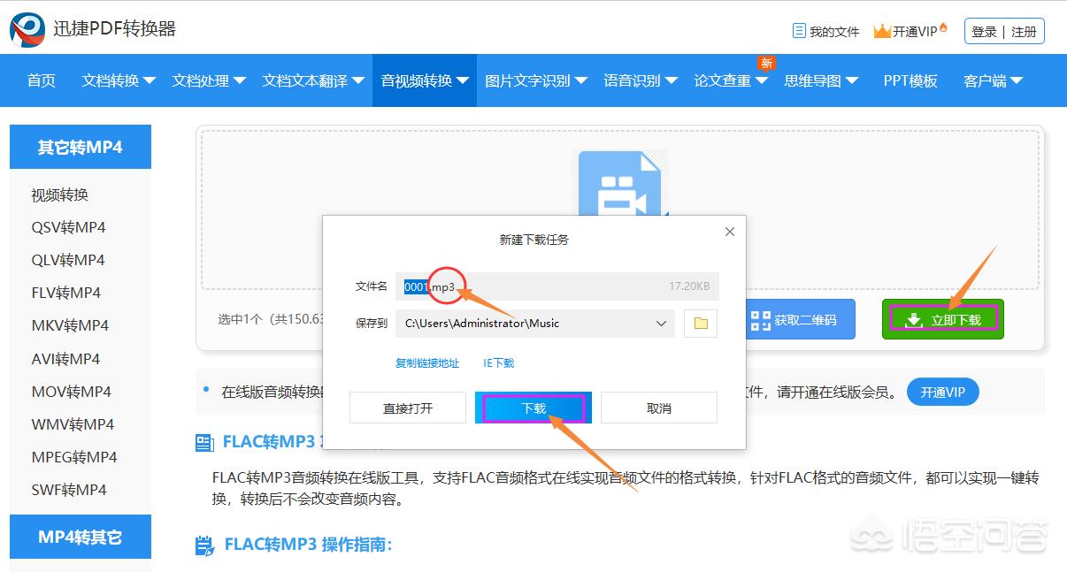Click the 新建下载任务 dialog title
The height and width of the screenshot is (572, 1067).
[534, 240]
